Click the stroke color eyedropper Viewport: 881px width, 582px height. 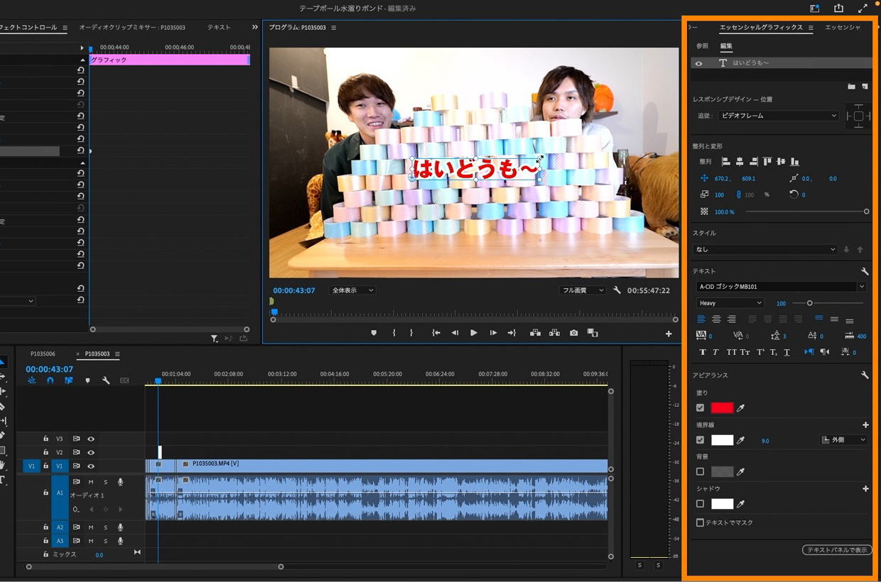coord(741,441)
